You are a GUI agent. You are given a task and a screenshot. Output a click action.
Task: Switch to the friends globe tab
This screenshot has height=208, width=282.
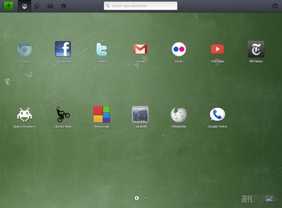coord(37,6)
